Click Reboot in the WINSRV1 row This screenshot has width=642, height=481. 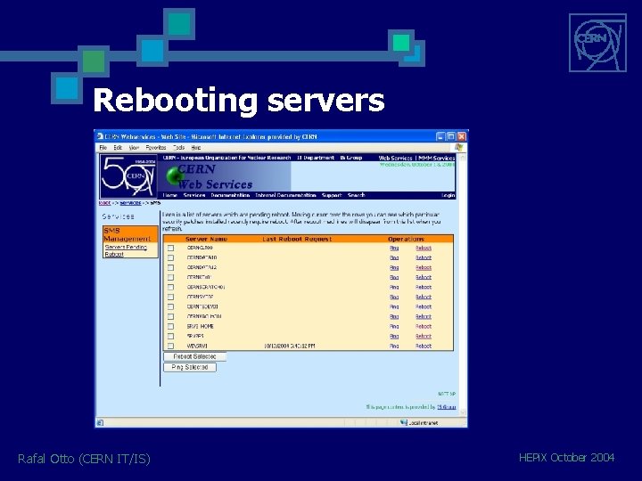424,346
